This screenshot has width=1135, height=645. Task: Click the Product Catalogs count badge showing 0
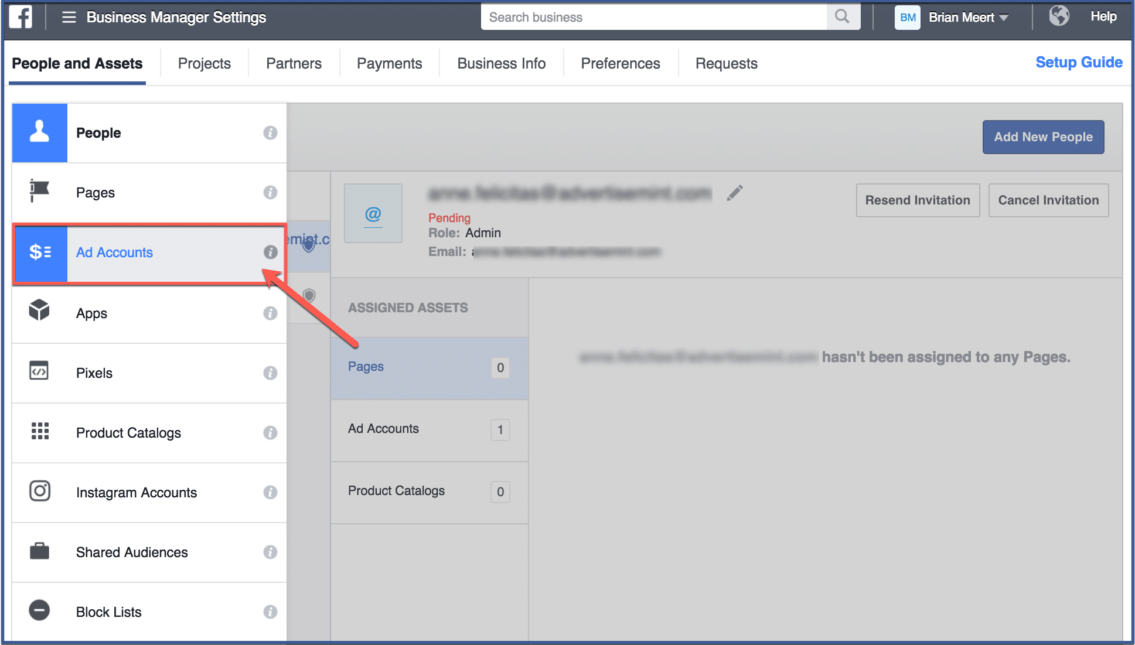pos(500,492)
